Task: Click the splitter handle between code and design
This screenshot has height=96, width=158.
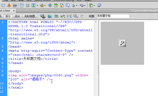Action: coord(98,70)
